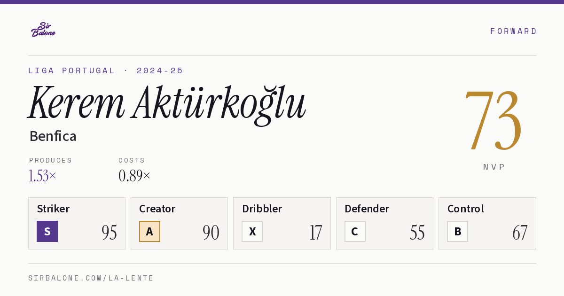Click the Sir Balone logo
The image size is (564, 296).
[43, 30]
